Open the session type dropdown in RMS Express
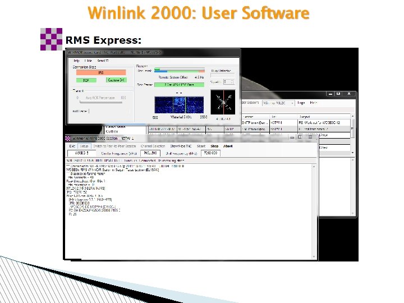 278,103
